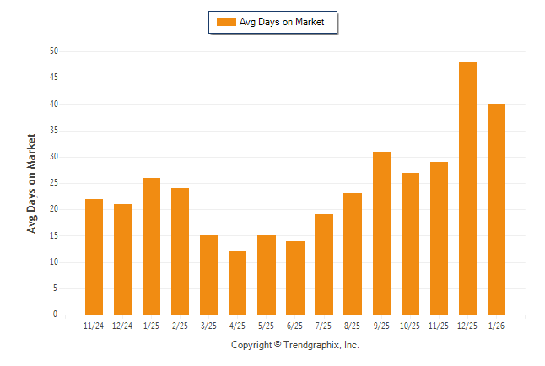Image resolution: width=545 pixels, height=366 pixels.
Task: Select the 11/25 bar
Action: point(439,238)
